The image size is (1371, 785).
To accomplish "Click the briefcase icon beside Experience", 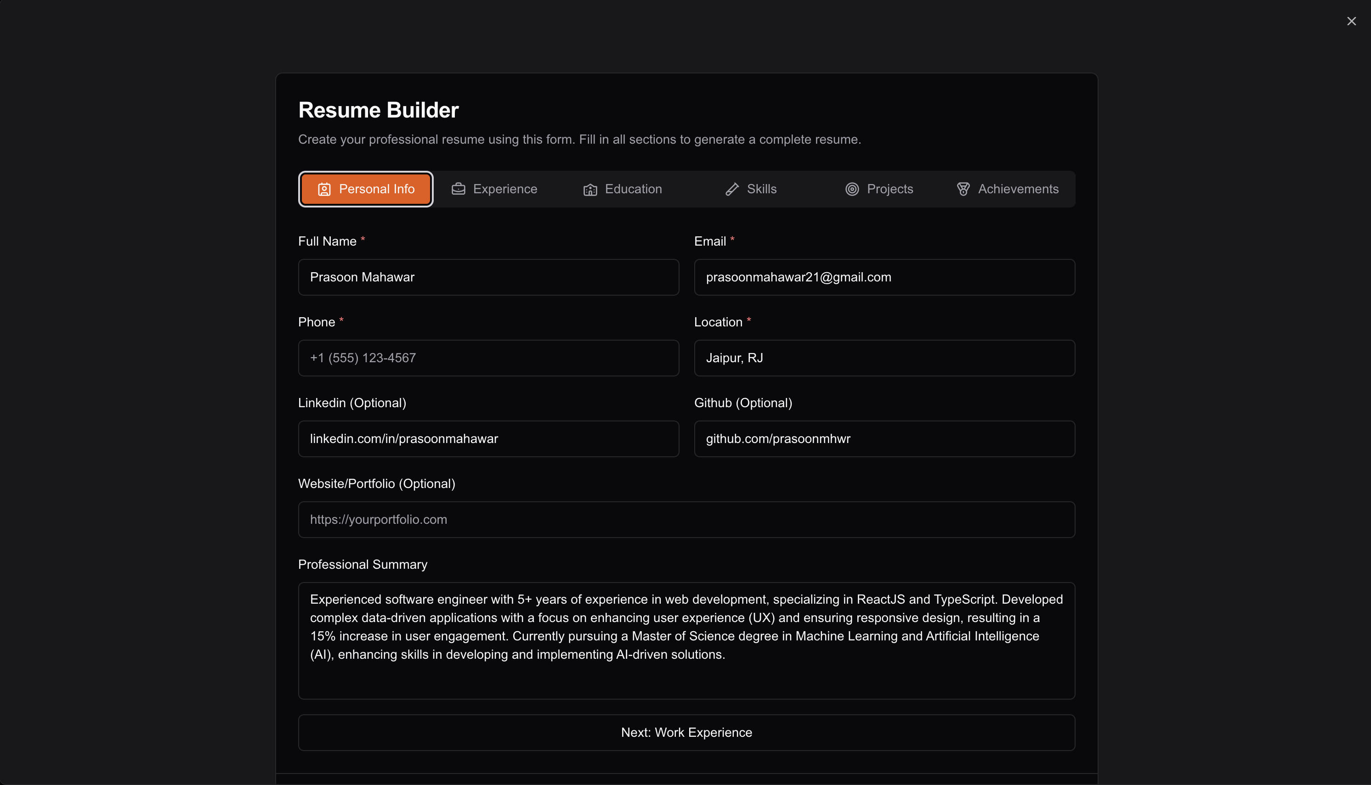I will coord(458,189).
